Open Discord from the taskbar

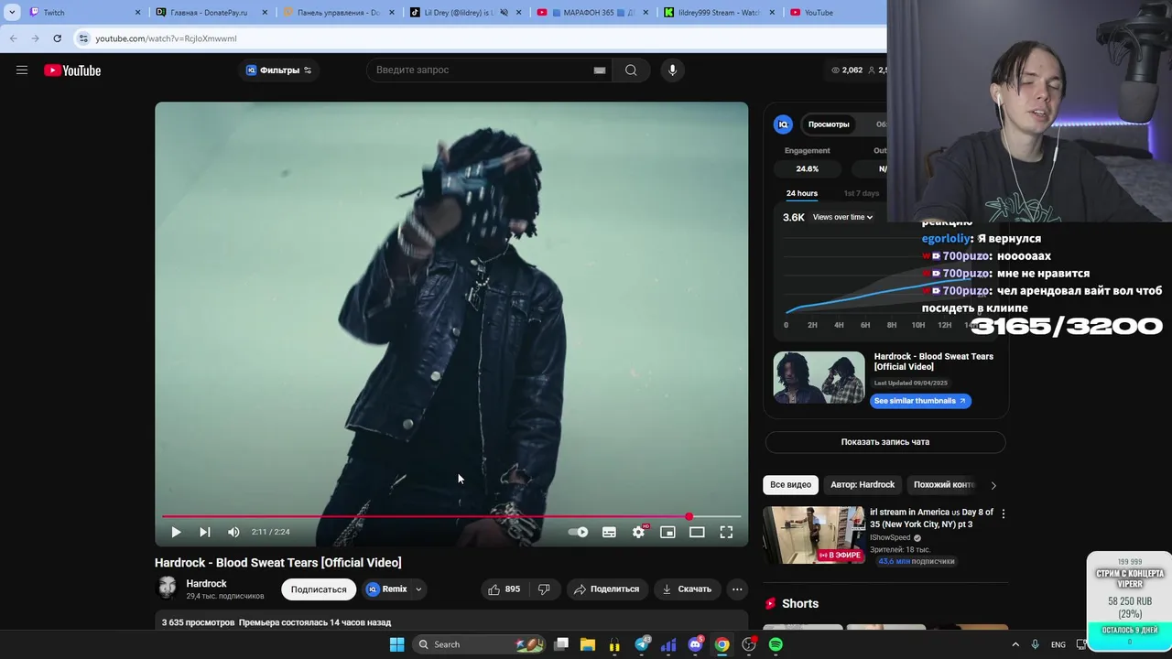695,644
